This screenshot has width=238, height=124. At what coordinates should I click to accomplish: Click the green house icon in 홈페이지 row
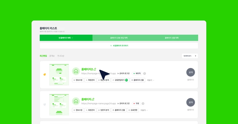(x=76, y=101)
